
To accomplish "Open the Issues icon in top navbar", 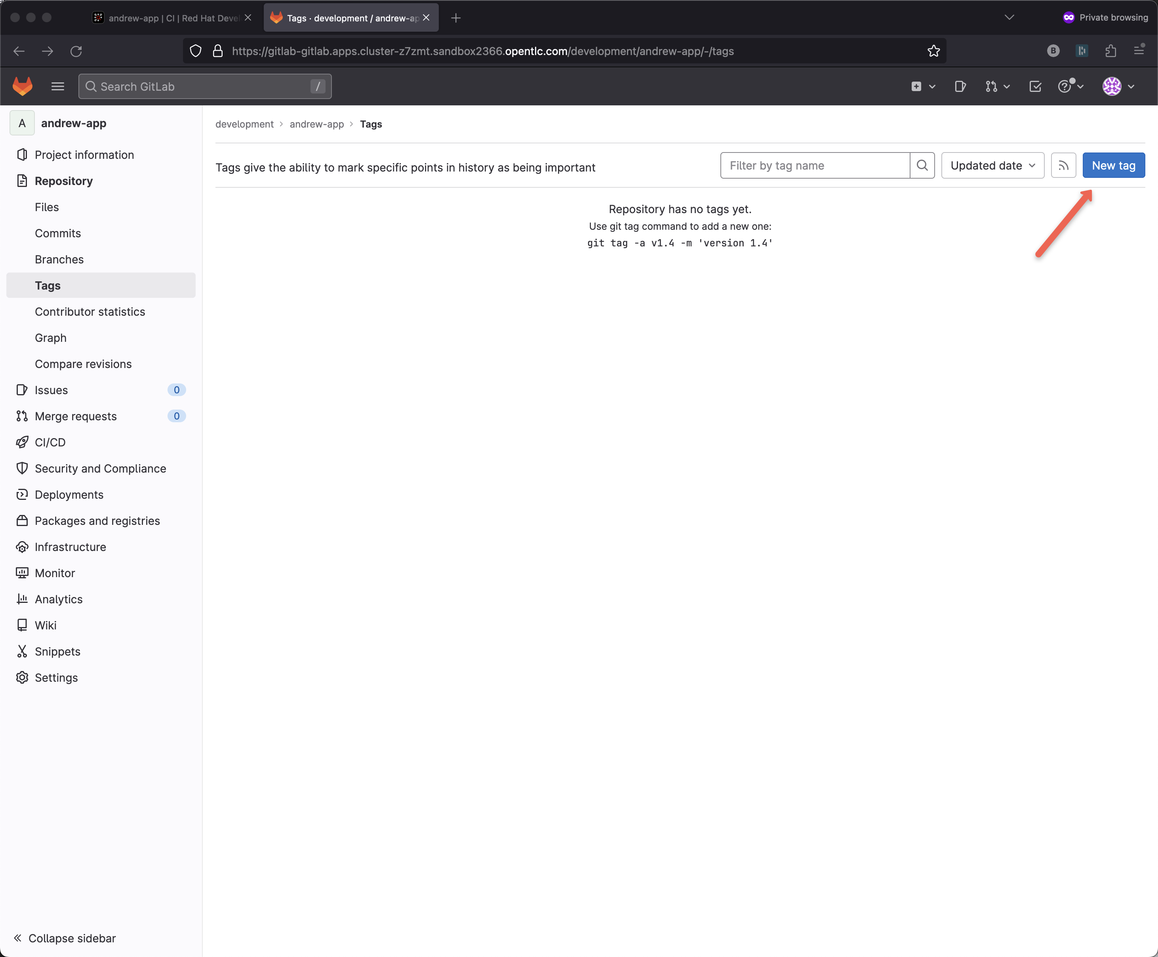I will tap(960, 86).
